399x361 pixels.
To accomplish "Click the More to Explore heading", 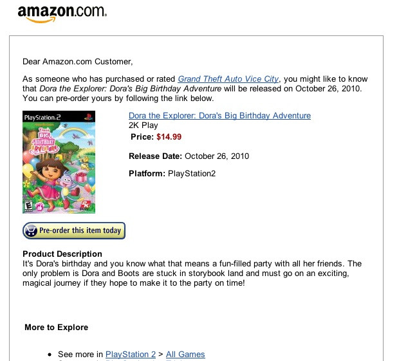I will (56, 328).
